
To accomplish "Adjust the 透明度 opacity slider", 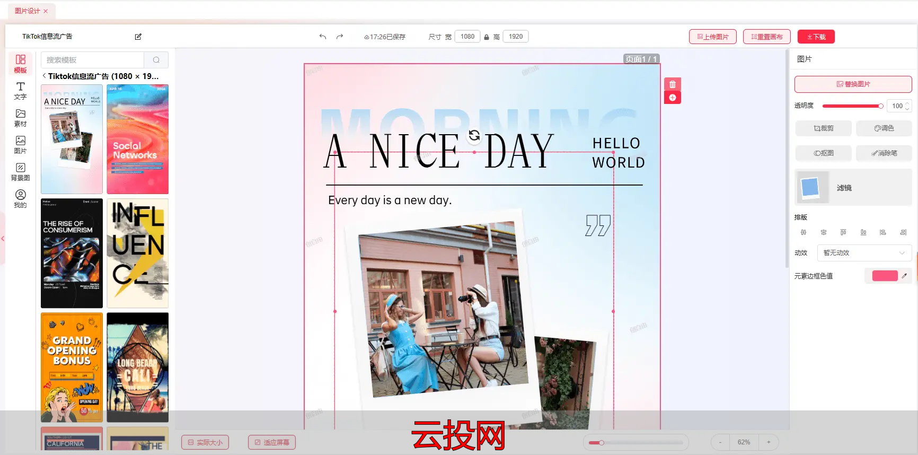I will point(852,106).
